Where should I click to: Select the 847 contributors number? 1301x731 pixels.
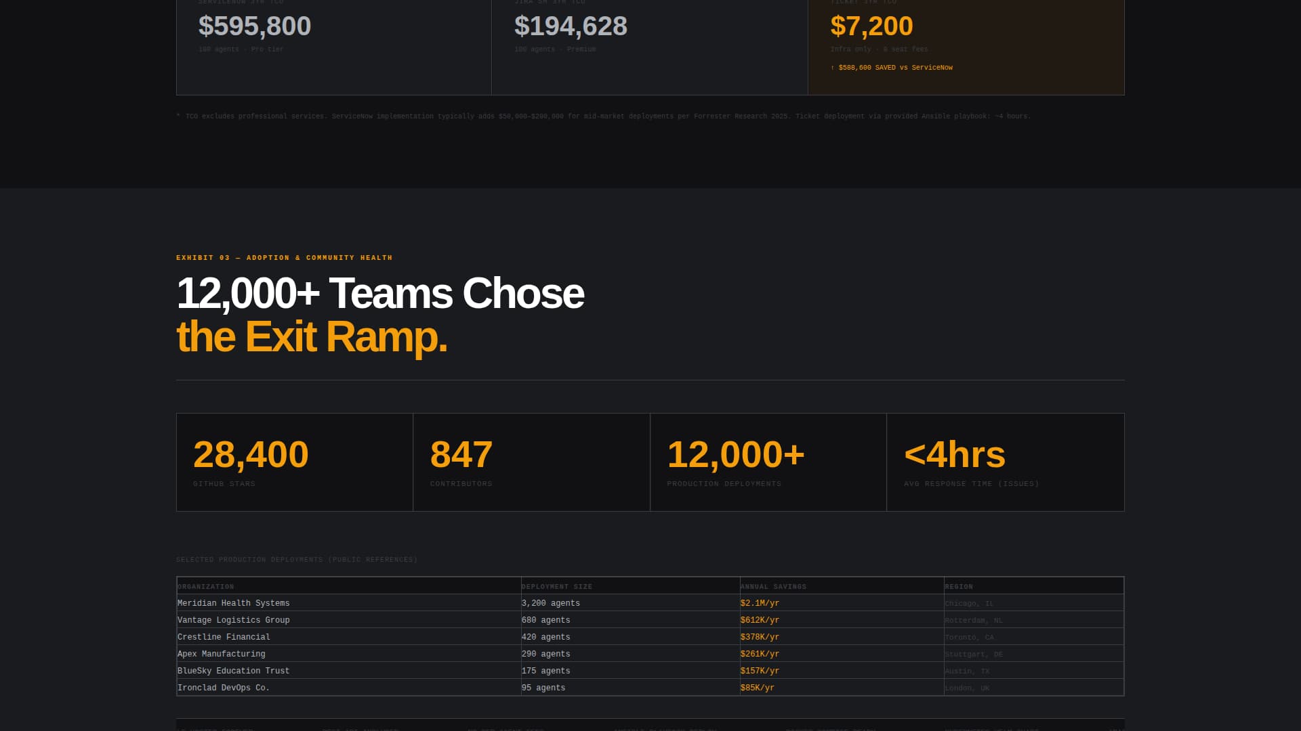tap(461, 454)
